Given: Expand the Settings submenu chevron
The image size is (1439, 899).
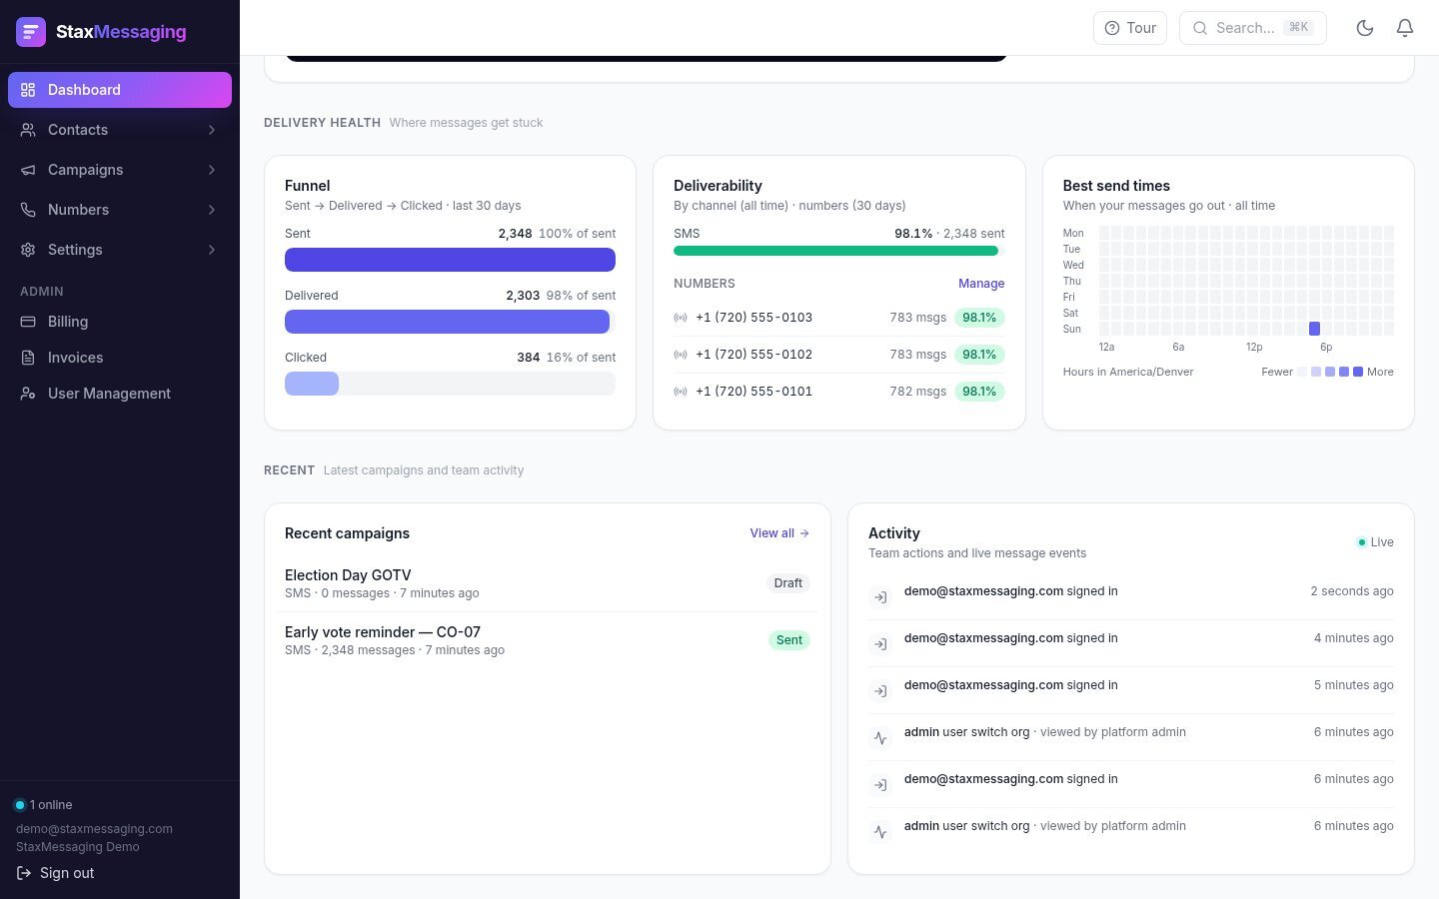Looking at the screenshot, I should pos(212,250).
